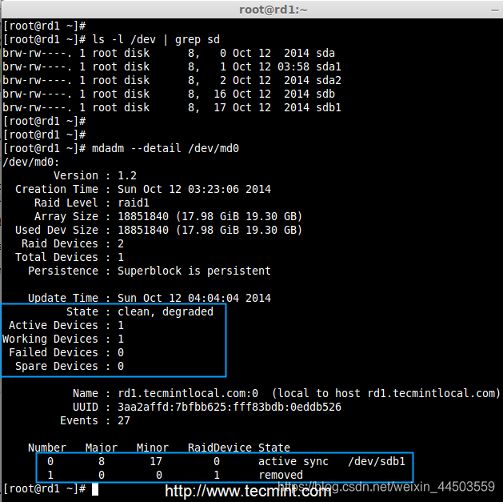
Task: Click the '/dev/md0:' output header
Action: pyautogui.click(x=31, y=162)
